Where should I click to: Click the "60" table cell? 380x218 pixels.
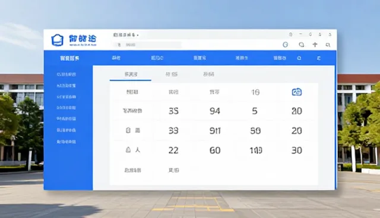215,150
